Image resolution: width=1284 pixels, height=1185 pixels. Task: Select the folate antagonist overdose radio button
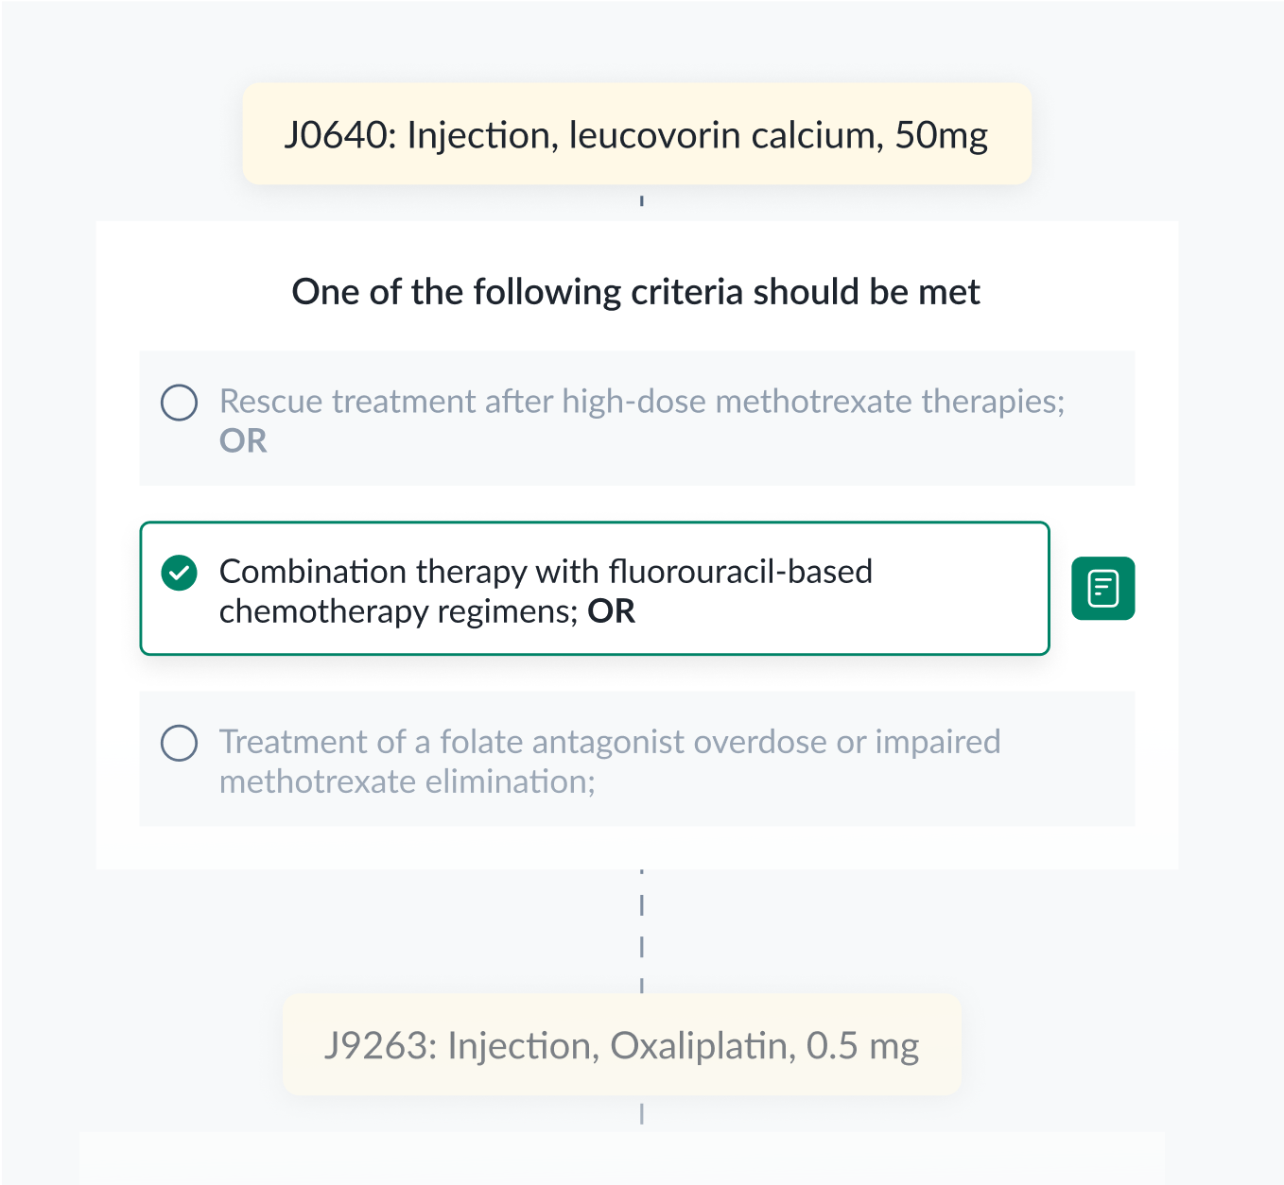click(x=180, y=743)
